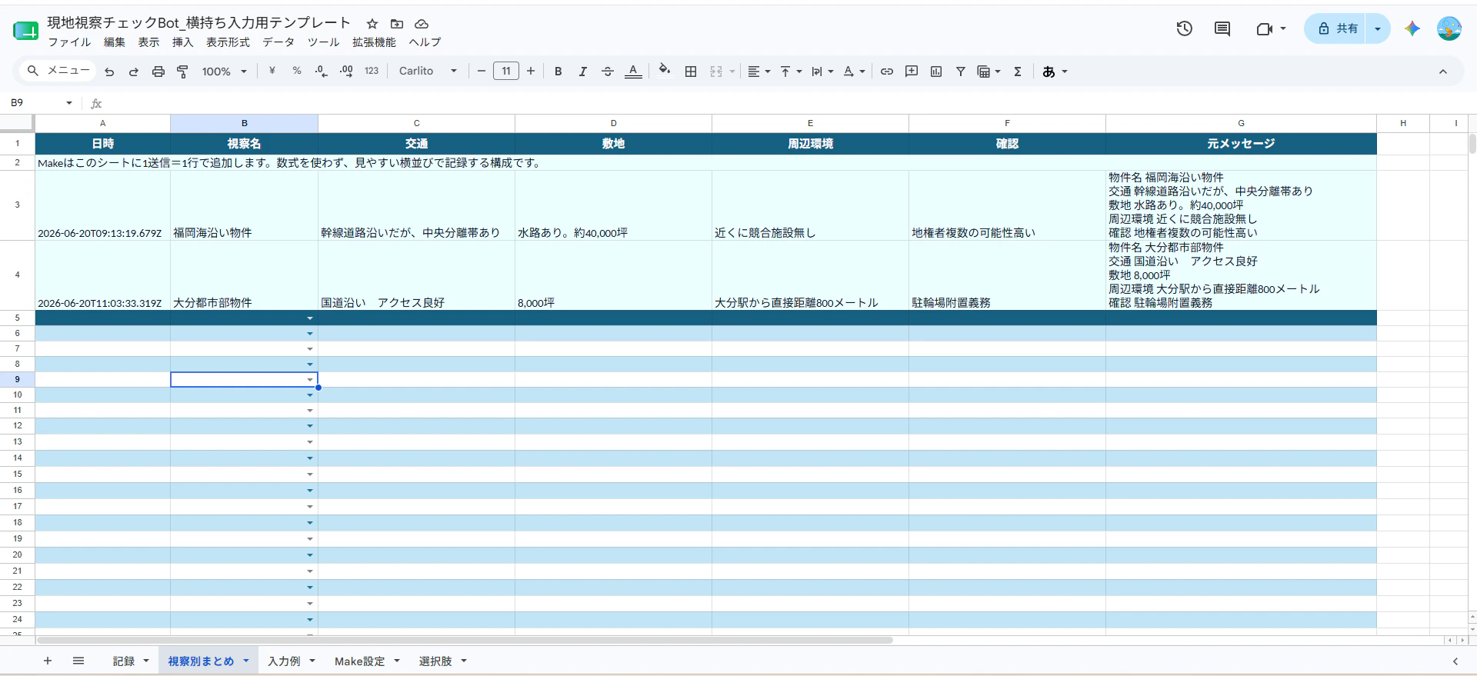Expand the Name Box dropdown arrow

click(69, 103)
